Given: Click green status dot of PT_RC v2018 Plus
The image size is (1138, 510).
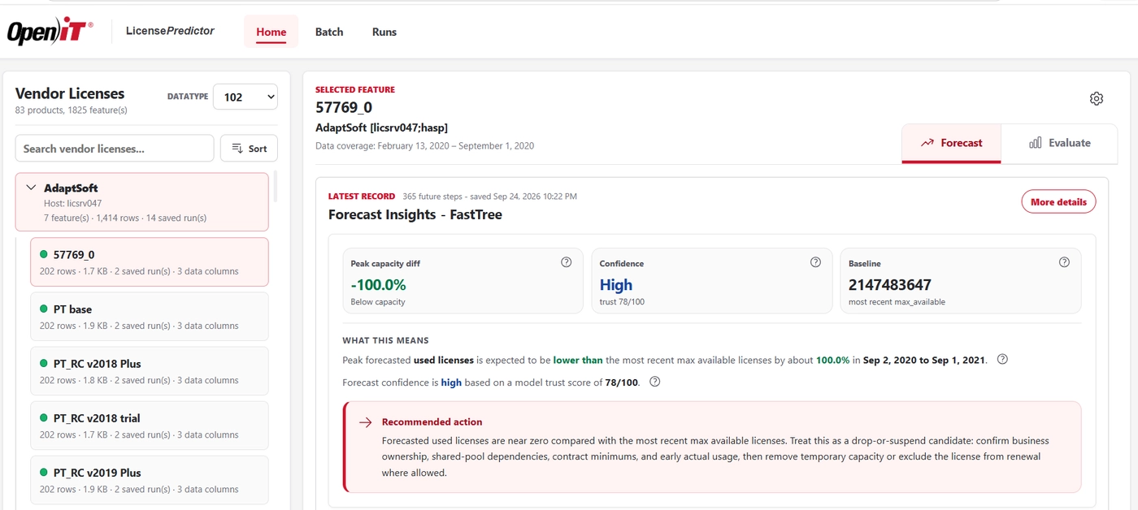Looking at the screenshot, I should click(x=44, y=364).
